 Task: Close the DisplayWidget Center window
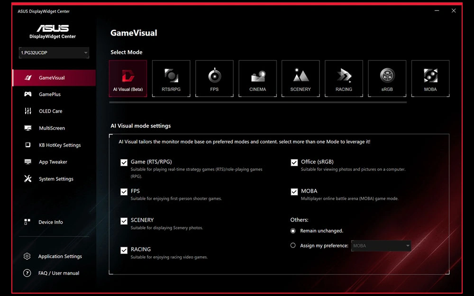click(454, 10)
